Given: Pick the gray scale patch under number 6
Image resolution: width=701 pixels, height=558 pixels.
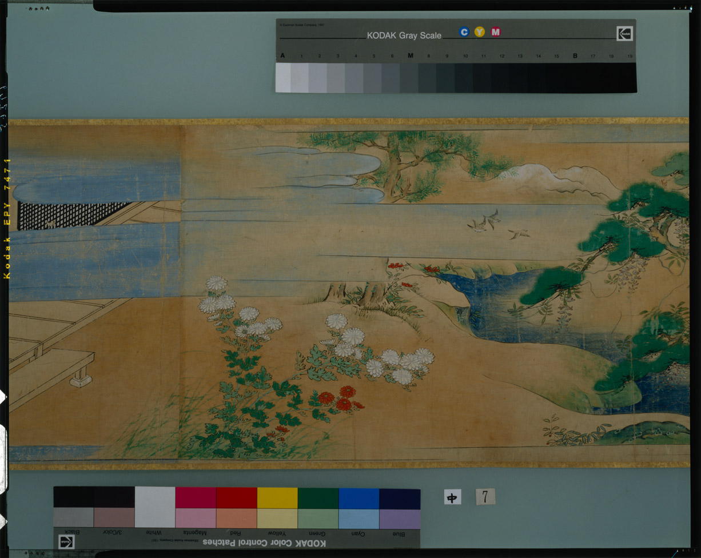Looking at the screenshot, I should (391, 78).
